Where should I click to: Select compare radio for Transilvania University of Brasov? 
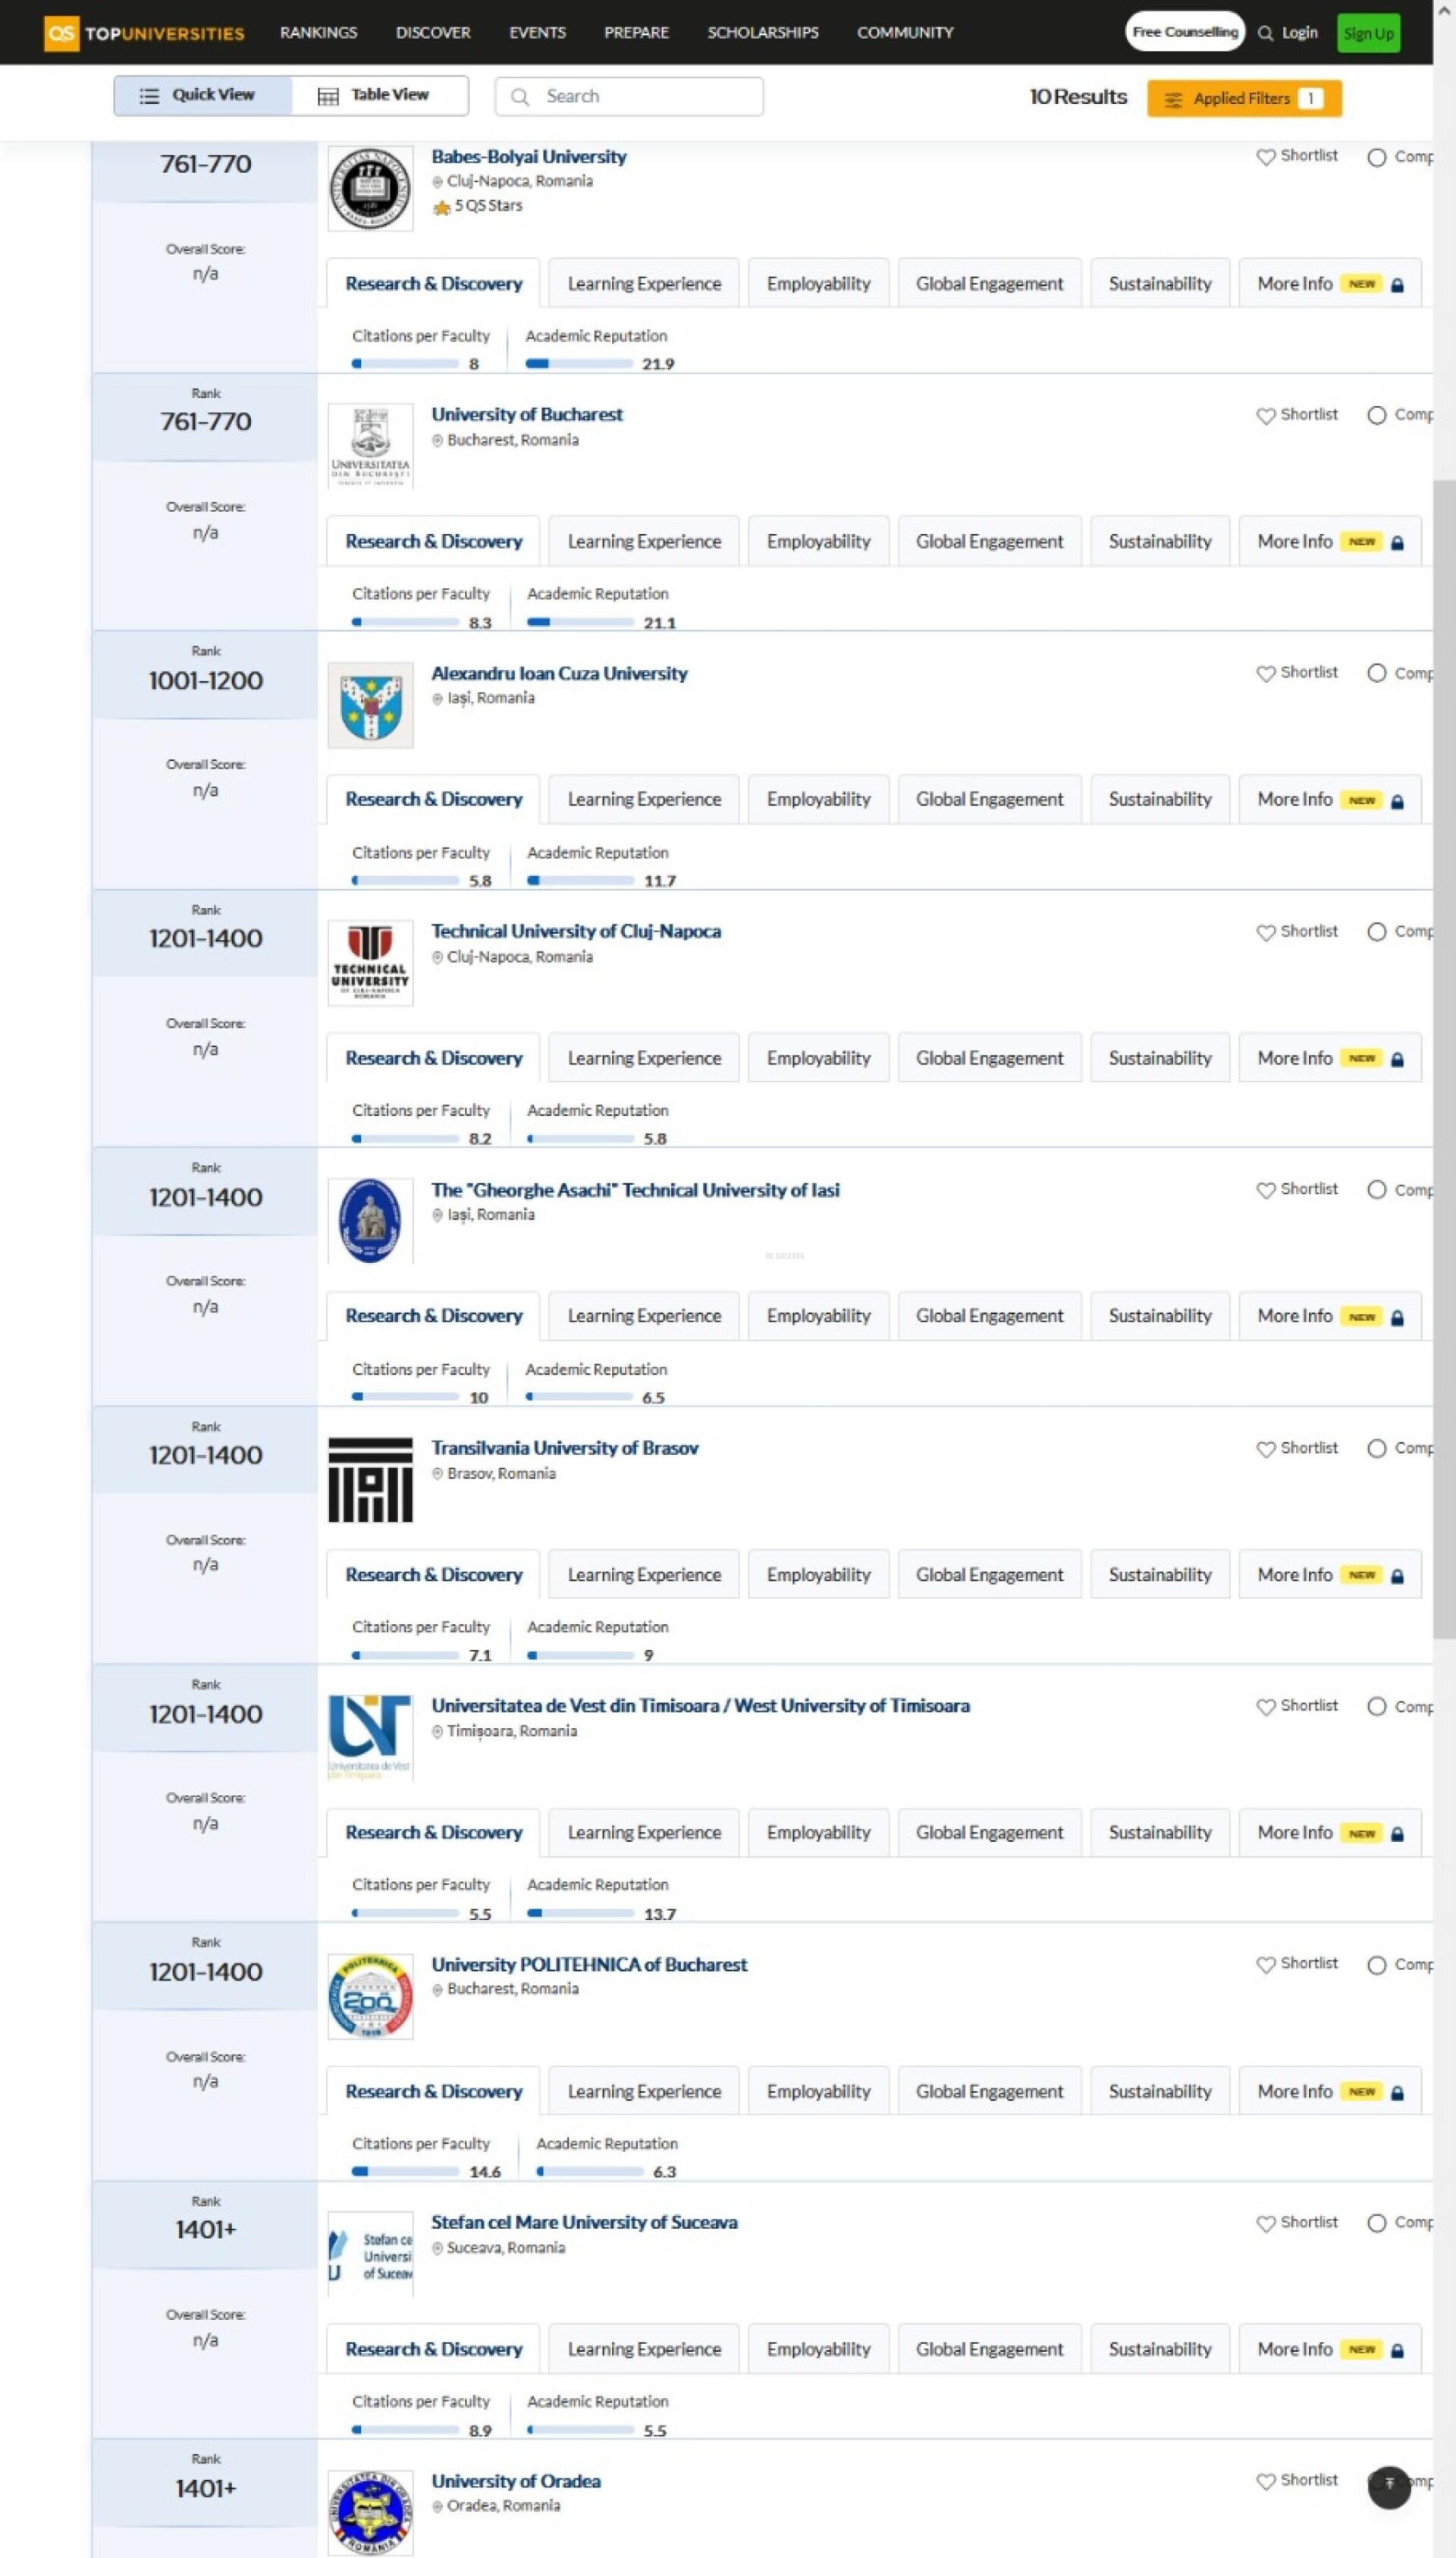tap(1376, 1449)
